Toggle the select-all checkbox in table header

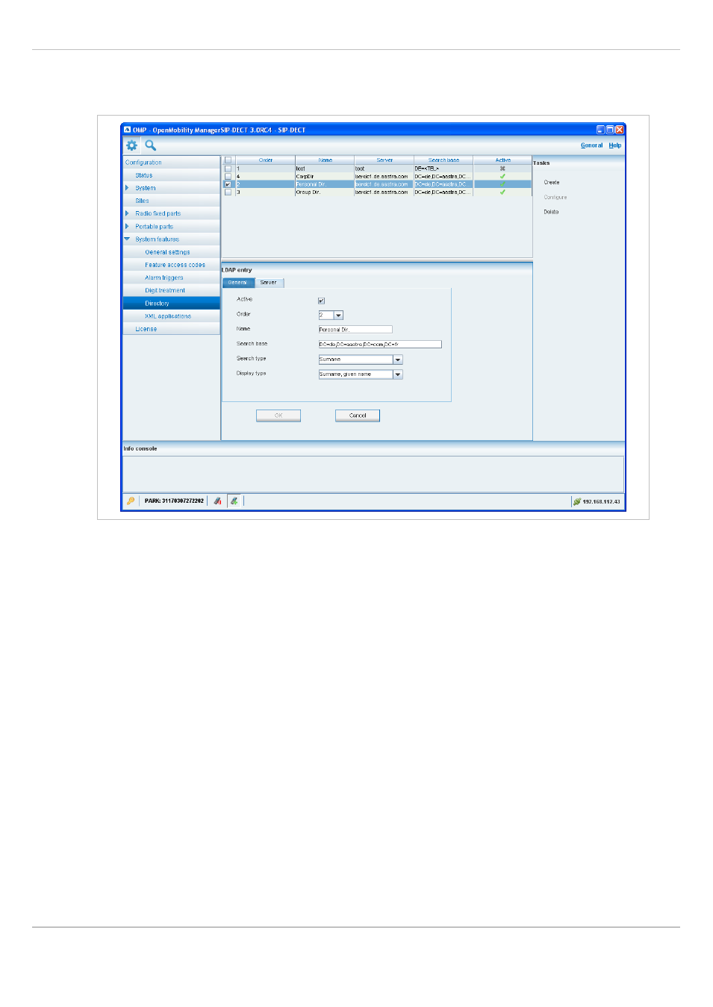click(228, 160)
